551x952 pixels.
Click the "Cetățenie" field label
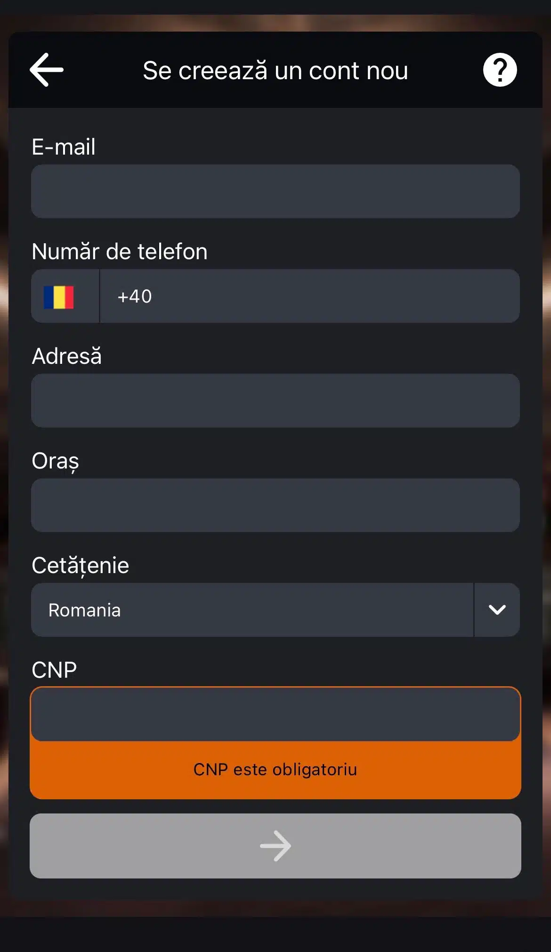(80, 566)
